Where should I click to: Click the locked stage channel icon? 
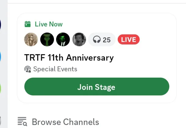28,69
